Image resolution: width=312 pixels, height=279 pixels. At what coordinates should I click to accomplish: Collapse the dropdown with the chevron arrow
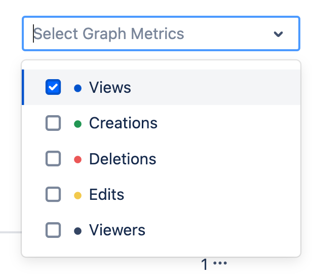278,34
